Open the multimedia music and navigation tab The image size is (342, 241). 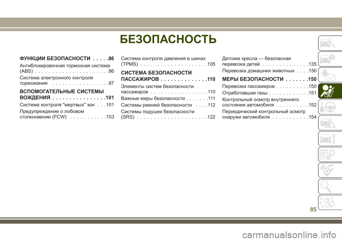tap(330, 171)
